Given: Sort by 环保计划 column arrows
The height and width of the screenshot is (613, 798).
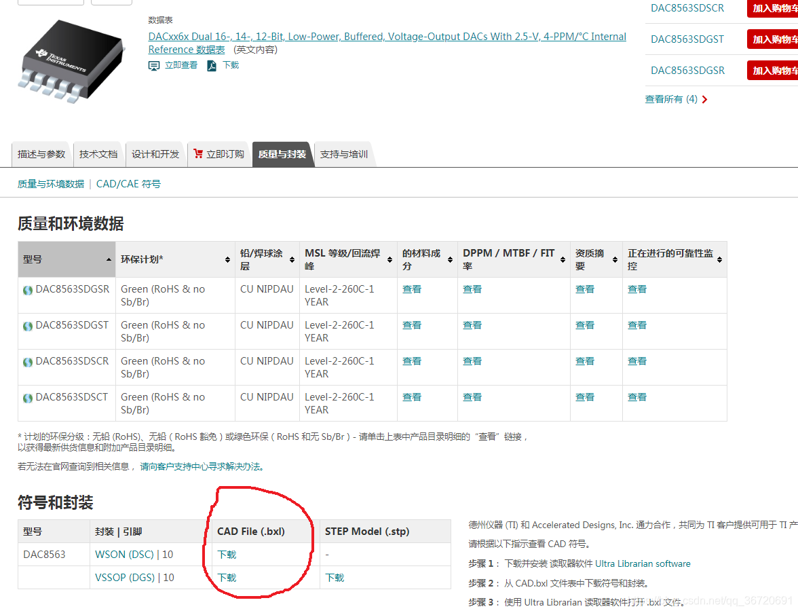Looking at the screenshot, I should click(227, 259).
